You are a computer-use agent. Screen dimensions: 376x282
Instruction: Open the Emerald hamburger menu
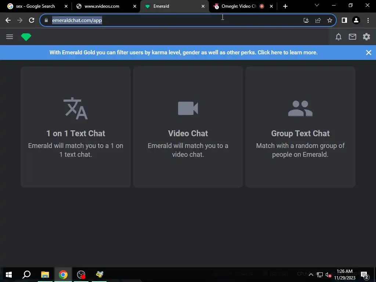pyautogui.click(x=10, y=37)
